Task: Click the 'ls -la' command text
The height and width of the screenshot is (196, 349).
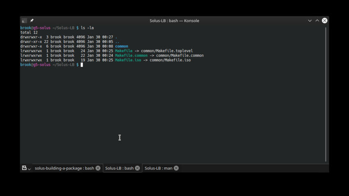Action: (x=87, y=28)
